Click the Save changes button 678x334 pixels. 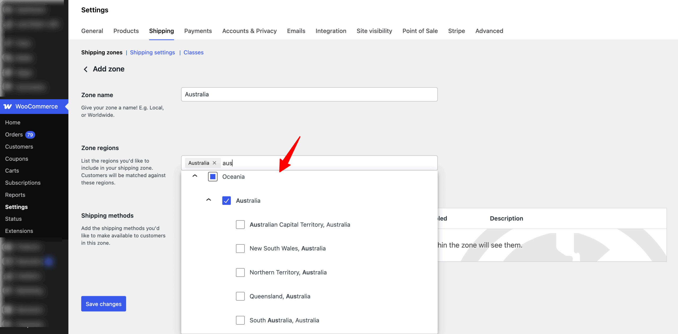pyautogui.click(x=103, y=304)
